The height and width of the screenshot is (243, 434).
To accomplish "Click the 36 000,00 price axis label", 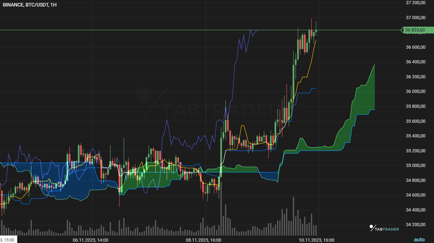I will coord(416,91).
